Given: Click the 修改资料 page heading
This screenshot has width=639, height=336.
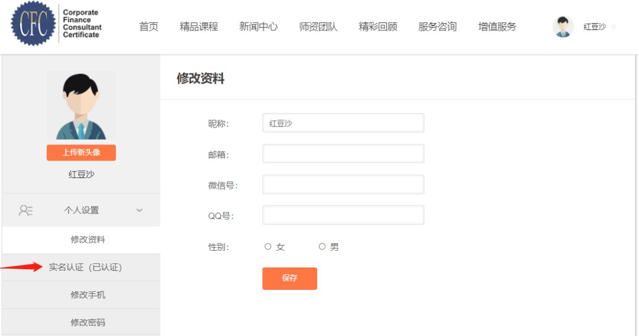Looking at the screenshot, I should point(200,78).
